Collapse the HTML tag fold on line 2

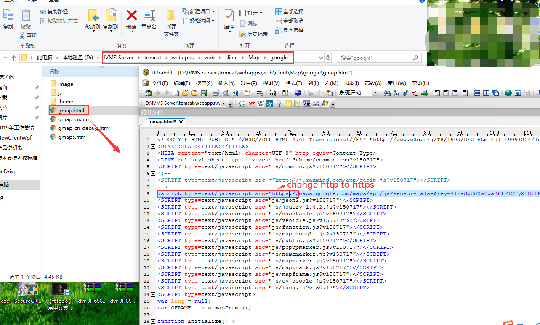153,146
